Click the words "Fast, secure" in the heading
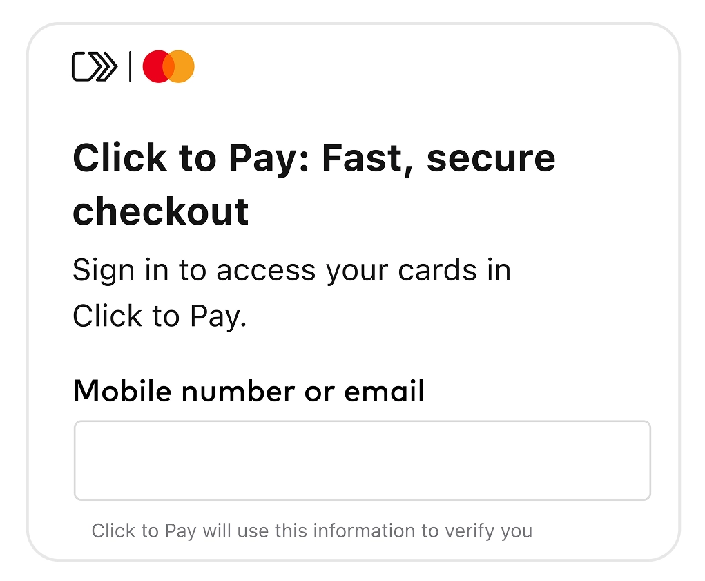Image resolution: width=705 pixels, height=581 pixels. (x=438, y=158)
